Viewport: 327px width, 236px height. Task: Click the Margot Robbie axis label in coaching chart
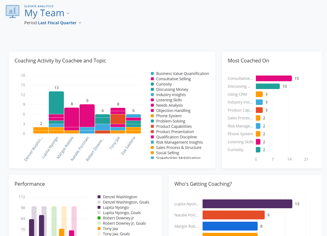click(x=65, y=148)
